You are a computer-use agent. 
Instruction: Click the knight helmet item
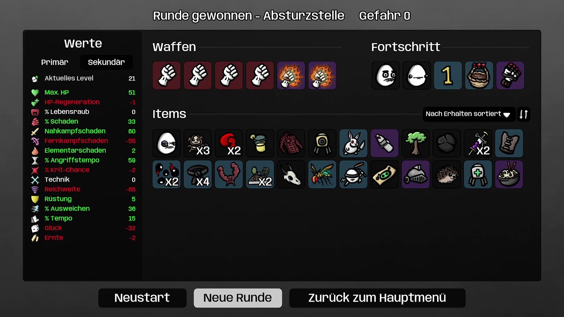[416, 174]
